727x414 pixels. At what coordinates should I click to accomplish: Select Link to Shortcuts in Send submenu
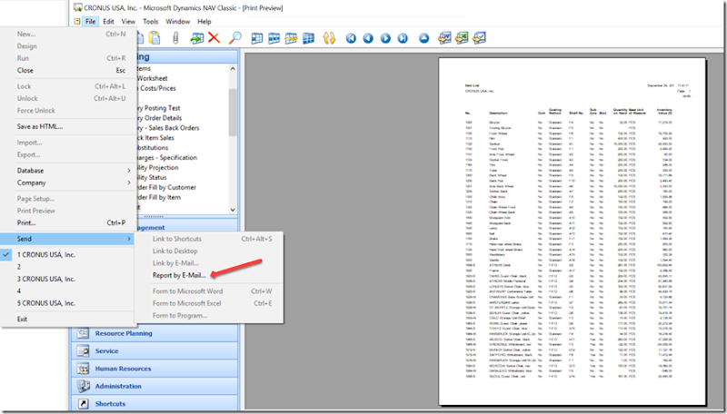209,239
